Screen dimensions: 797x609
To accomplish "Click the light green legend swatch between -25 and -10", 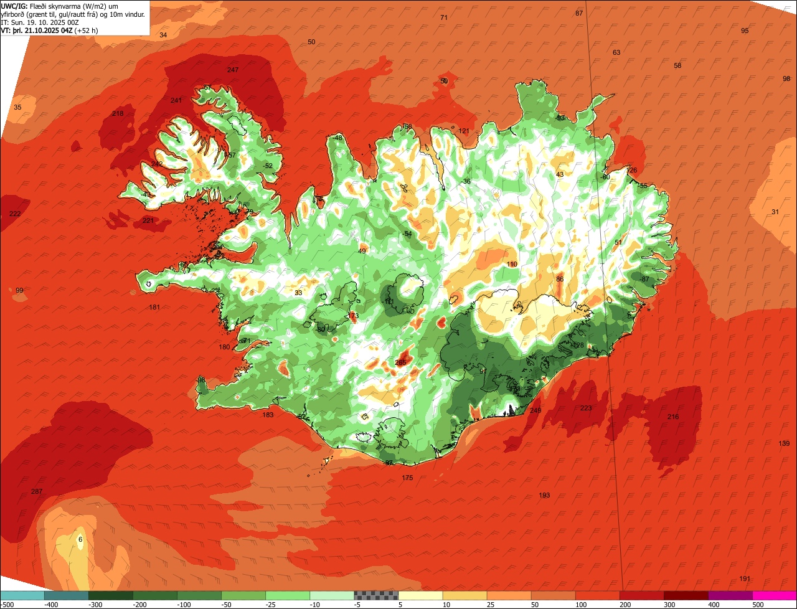I will (288, 595).
